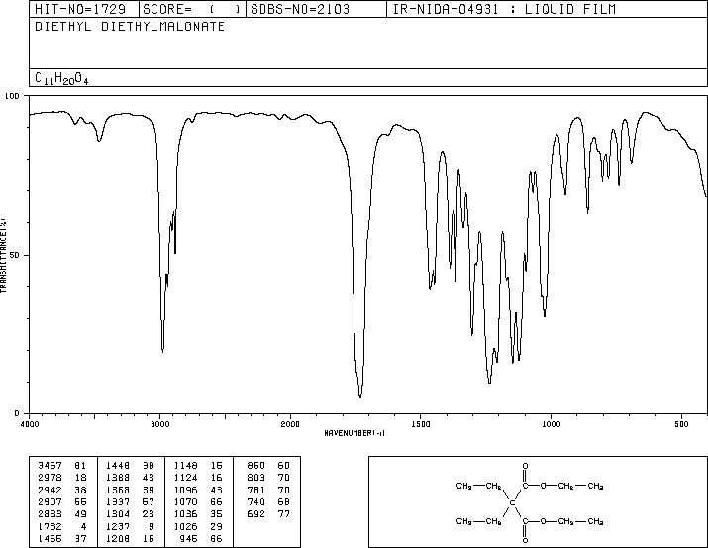708x548 pixels.
Task: Click the 2000 x-axis tick label
Action: tap(290, 424)
